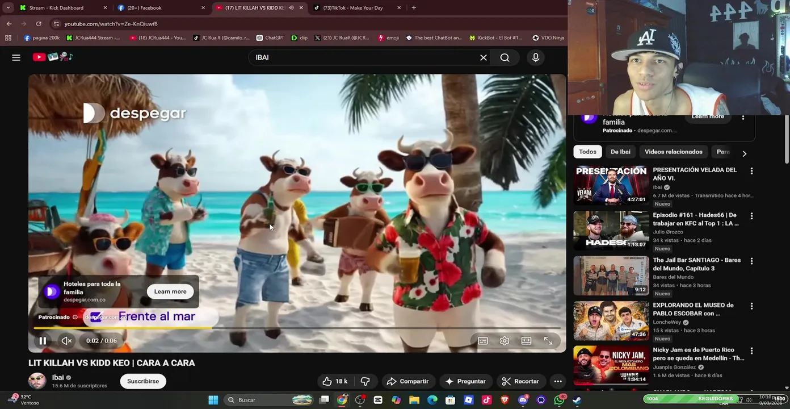Open the VDO.Ninja bookmark

point(548,38)
